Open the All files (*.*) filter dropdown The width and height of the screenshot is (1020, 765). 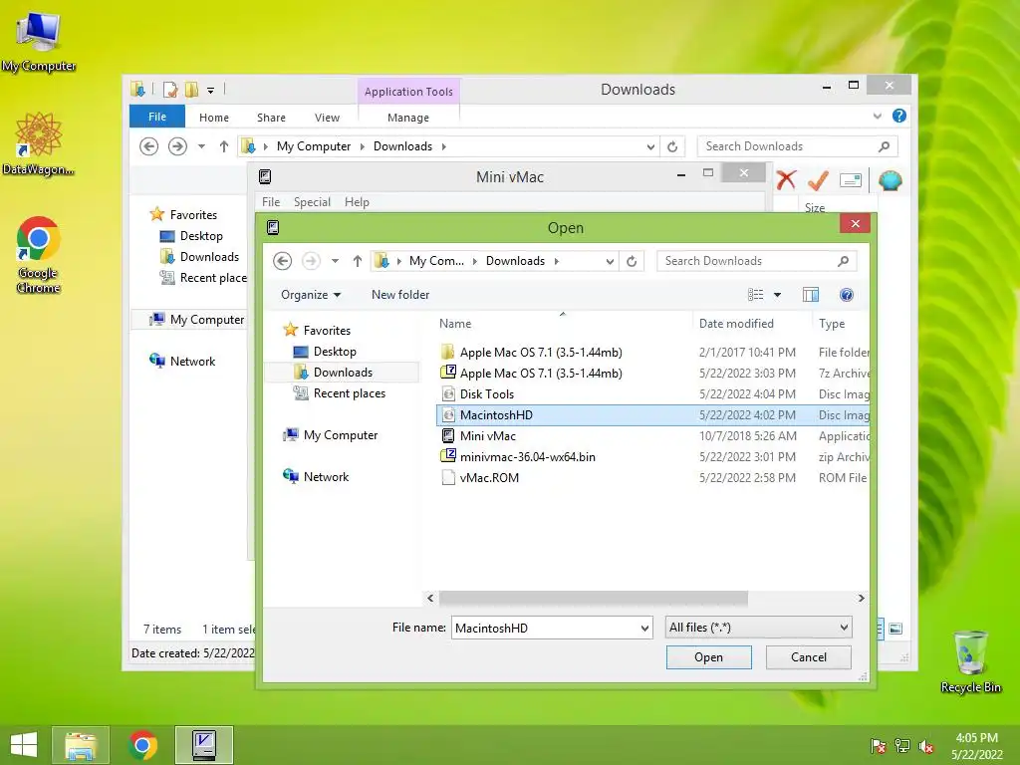pos(758,628)
